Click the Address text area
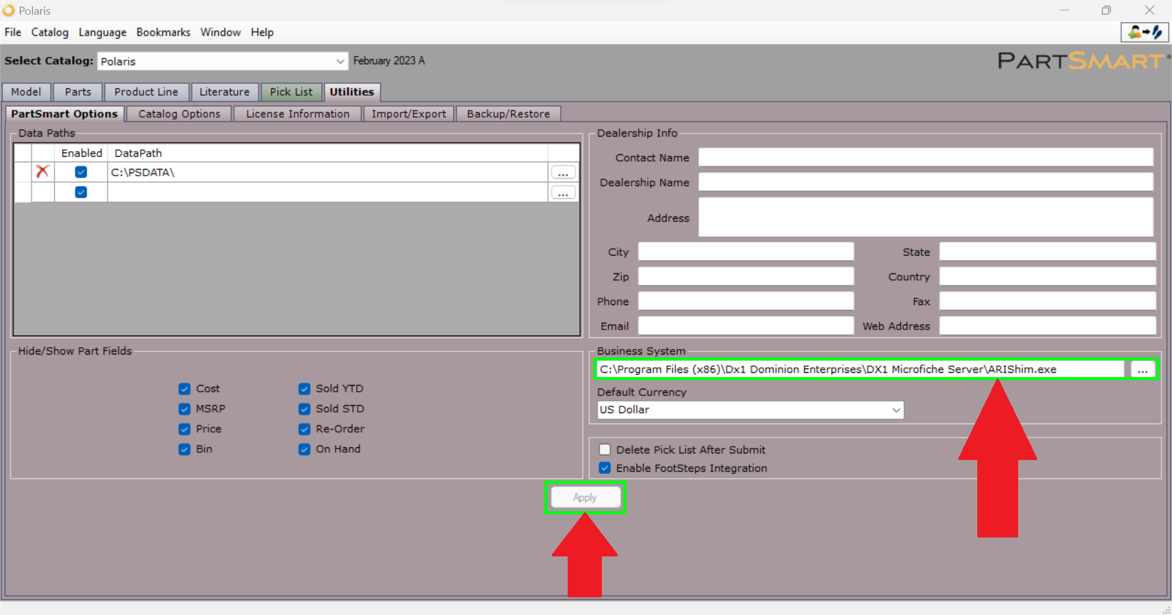This screenshot has width=1172, height=615. click(x=926, y=217)
